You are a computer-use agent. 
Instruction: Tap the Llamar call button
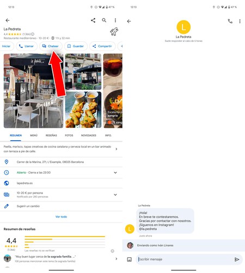pyautogui.click(x=27, y=46)
